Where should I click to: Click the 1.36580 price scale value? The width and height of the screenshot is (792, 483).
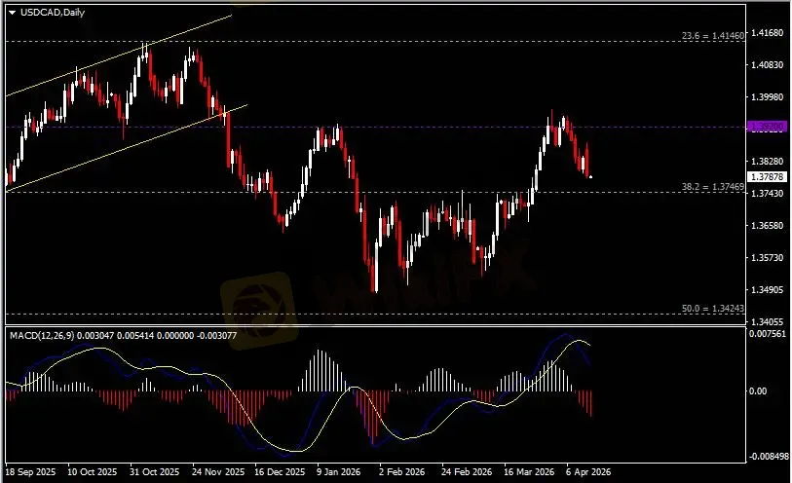point(768,225)
